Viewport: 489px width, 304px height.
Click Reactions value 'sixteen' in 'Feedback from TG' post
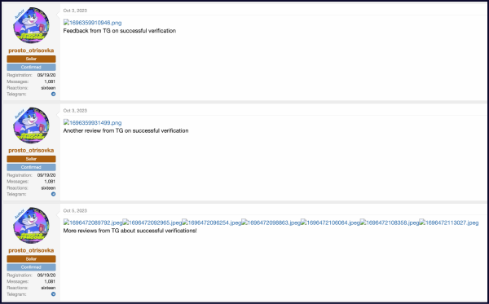point(48,88)
